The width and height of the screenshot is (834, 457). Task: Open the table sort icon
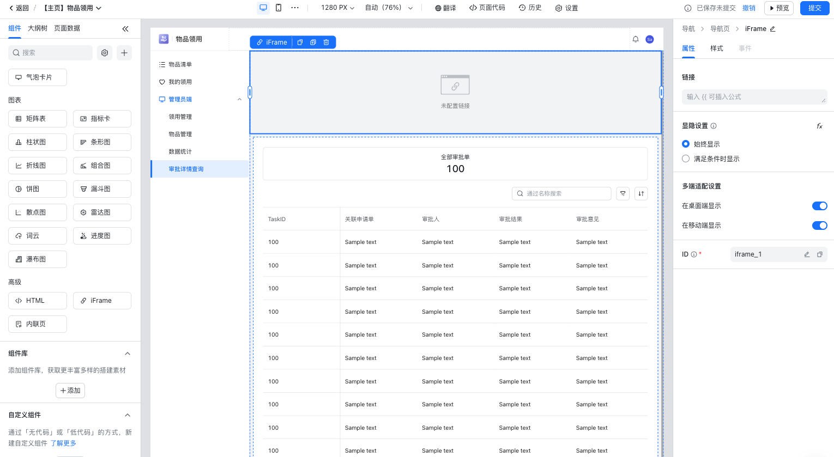click(x=641, y=193)
